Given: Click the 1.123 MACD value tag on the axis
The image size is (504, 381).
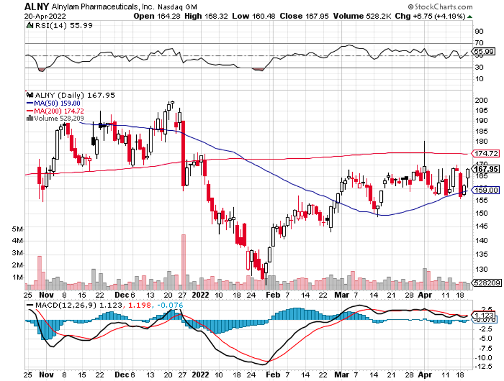Looking at the screenshot, I should 484,315.
